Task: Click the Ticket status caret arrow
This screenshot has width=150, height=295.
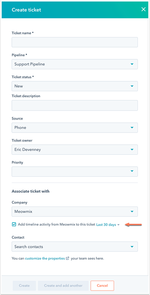Action: pos(132,86)
